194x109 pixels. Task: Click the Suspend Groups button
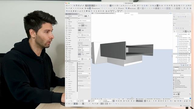[x=96, y=8]
